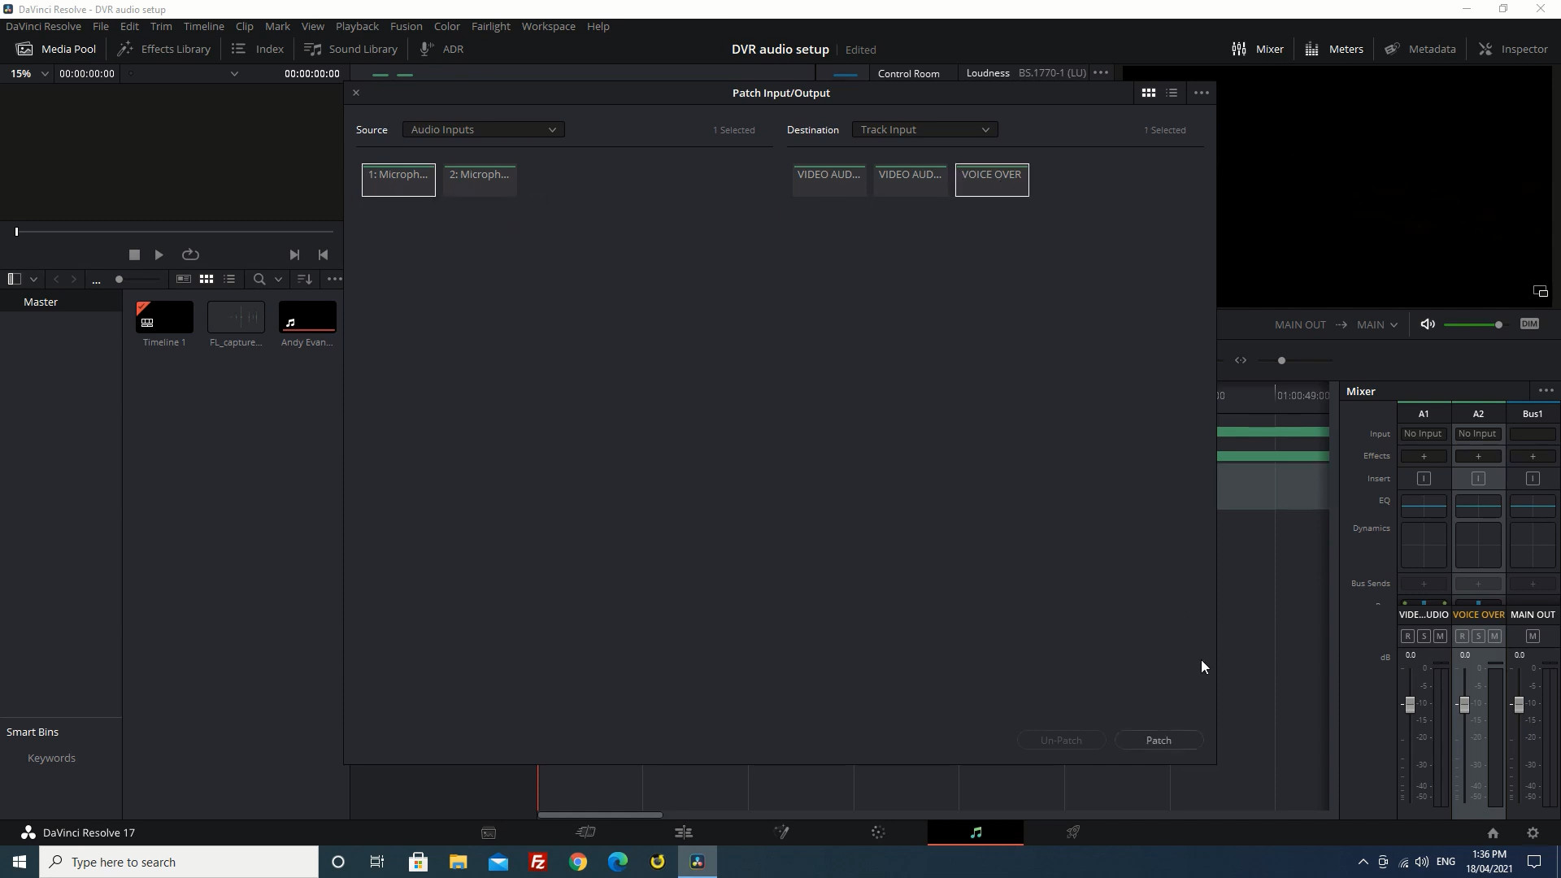Open the Keywords smart bin
The width and height of the screenshot is (1561, 878).
51,758
